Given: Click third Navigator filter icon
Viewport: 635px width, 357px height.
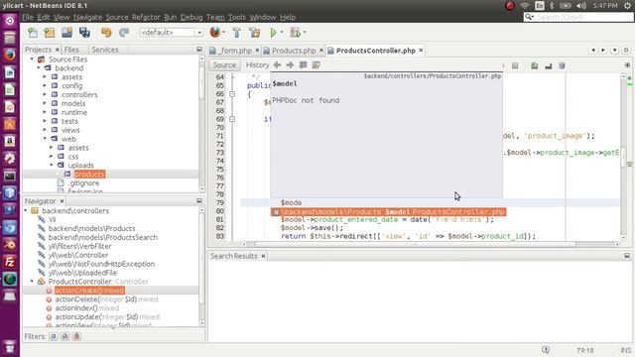Looking at the screenshot, I should click(76, 336).
